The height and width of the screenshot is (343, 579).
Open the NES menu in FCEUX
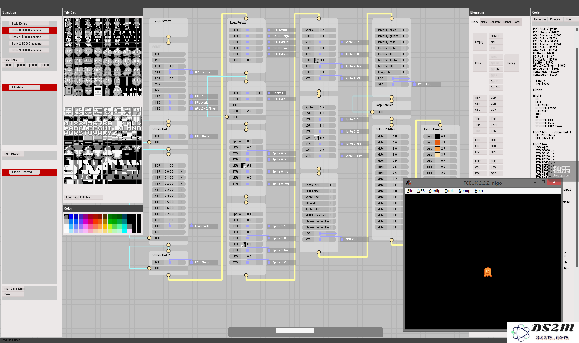(x=421, y=191)
